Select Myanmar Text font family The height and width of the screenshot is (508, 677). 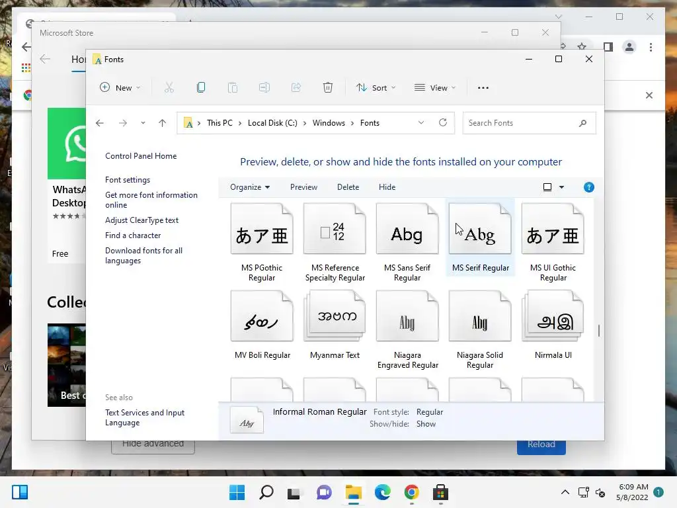point(335,325)
